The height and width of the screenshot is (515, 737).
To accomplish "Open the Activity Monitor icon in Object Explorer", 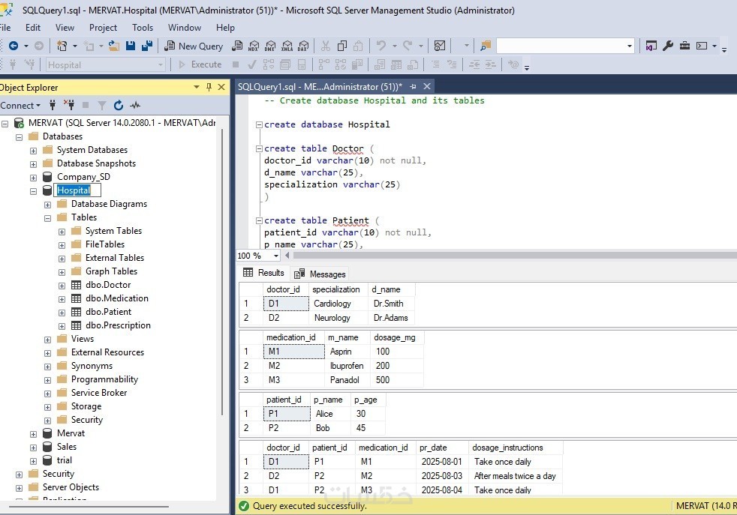I will click(x=135, y=106).
